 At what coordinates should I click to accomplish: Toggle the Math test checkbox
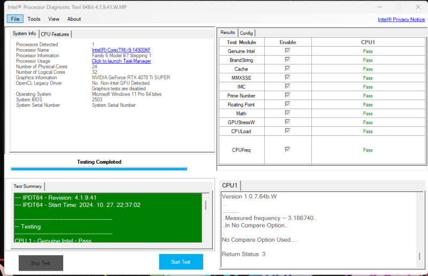point(287,113)
